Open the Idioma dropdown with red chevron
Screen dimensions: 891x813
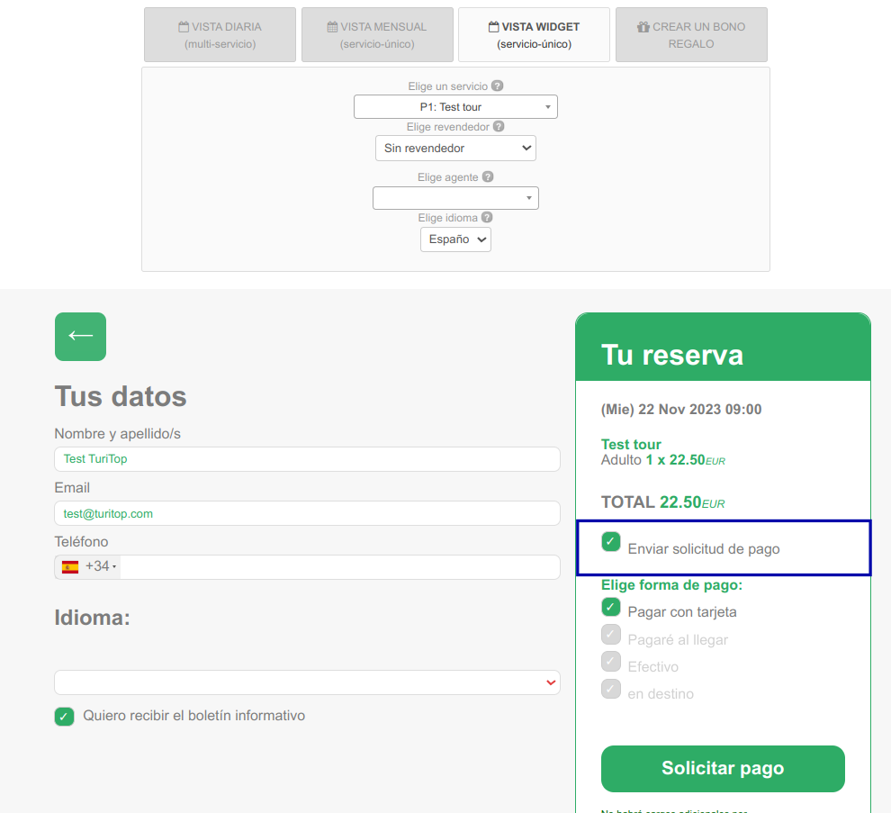(x=308, y=682)
